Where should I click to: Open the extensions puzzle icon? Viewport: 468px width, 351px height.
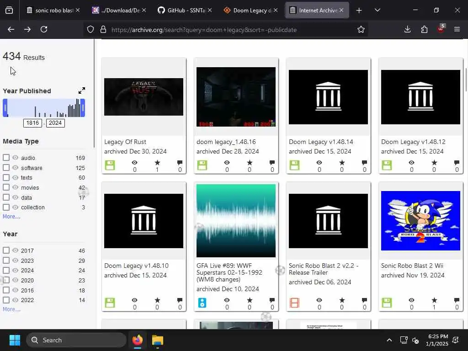(424, 29)
